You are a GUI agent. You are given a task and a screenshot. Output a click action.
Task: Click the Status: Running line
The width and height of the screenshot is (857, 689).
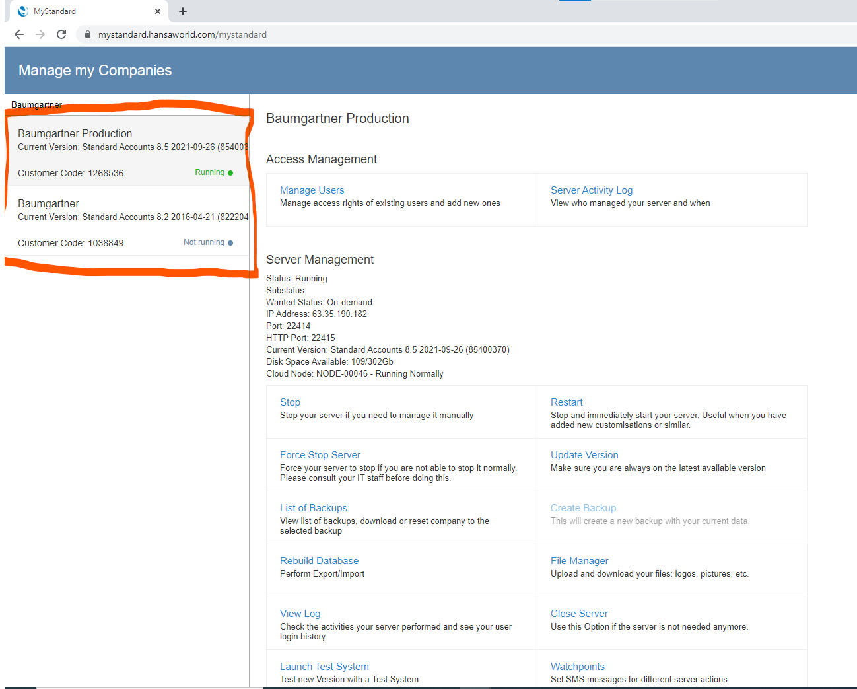click(296, 279)
